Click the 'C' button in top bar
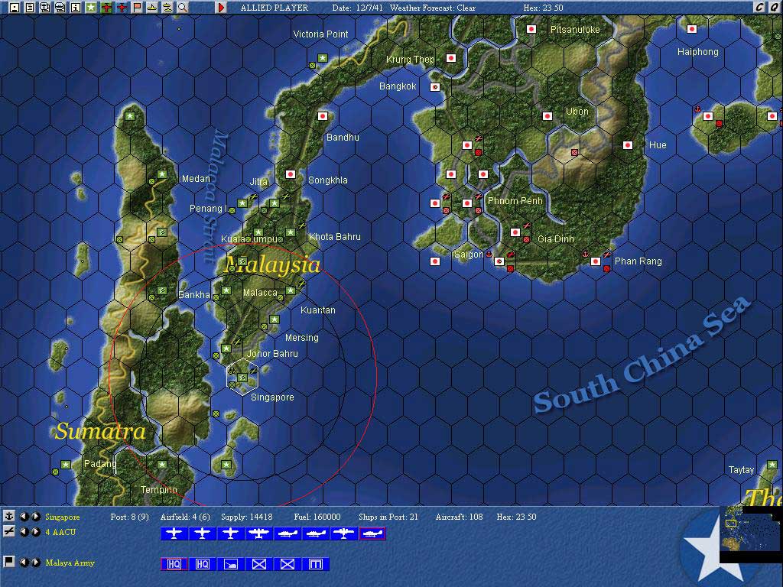Viewport: 783px width, 587px height. (759, 7)
